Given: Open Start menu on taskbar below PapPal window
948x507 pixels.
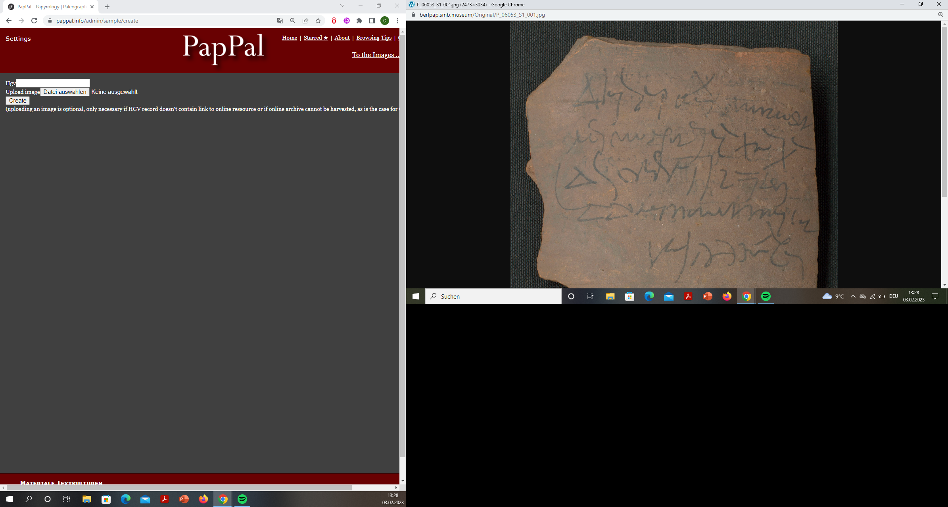Looking at the screenshot, I should coord(10,499).
